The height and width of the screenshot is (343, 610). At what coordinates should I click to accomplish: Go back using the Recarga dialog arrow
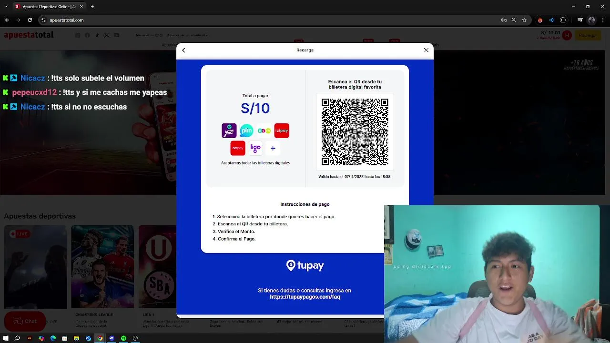183,50
